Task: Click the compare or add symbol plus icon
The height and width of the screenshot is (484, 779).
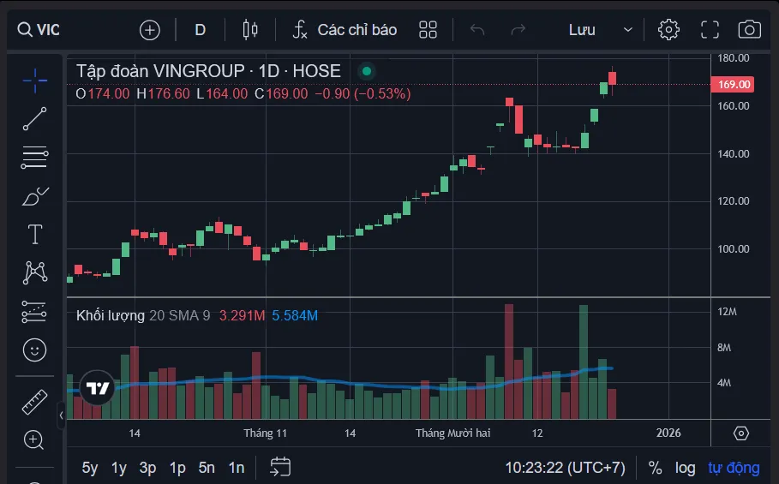Action: coord(149,30)
